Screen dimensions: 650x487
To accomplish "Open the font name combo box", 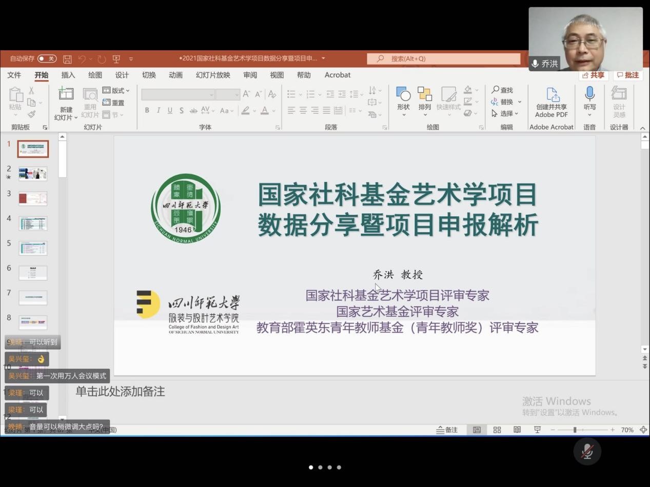I will tap(178, 95).
